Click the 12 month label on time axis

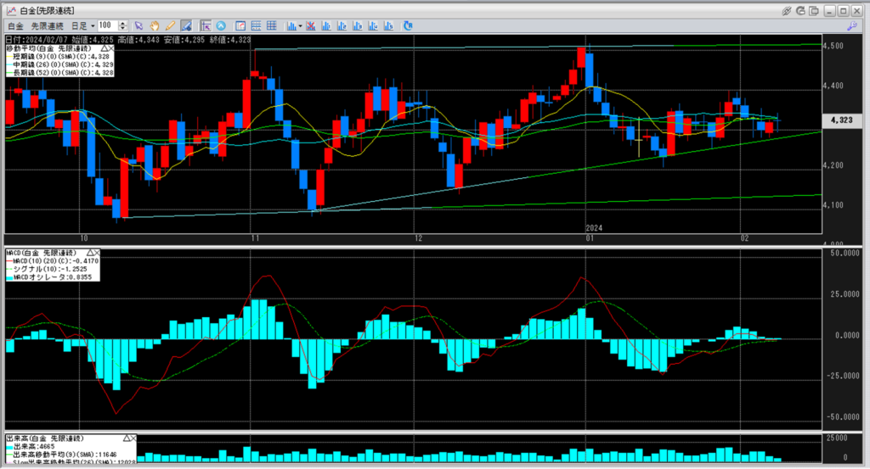[419, 238]
